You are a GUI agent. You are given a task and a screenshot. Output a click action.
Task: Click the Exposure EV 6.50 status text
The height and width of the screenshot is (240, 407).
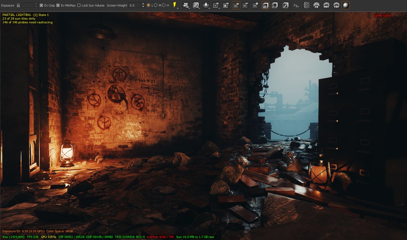point(23,231)
